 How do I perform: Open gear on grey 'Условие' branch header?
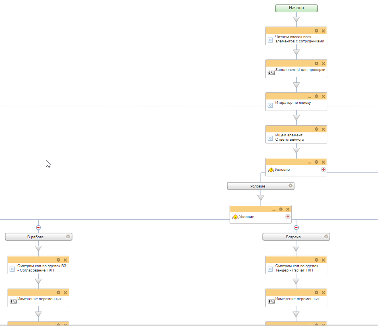coord(290,185)
